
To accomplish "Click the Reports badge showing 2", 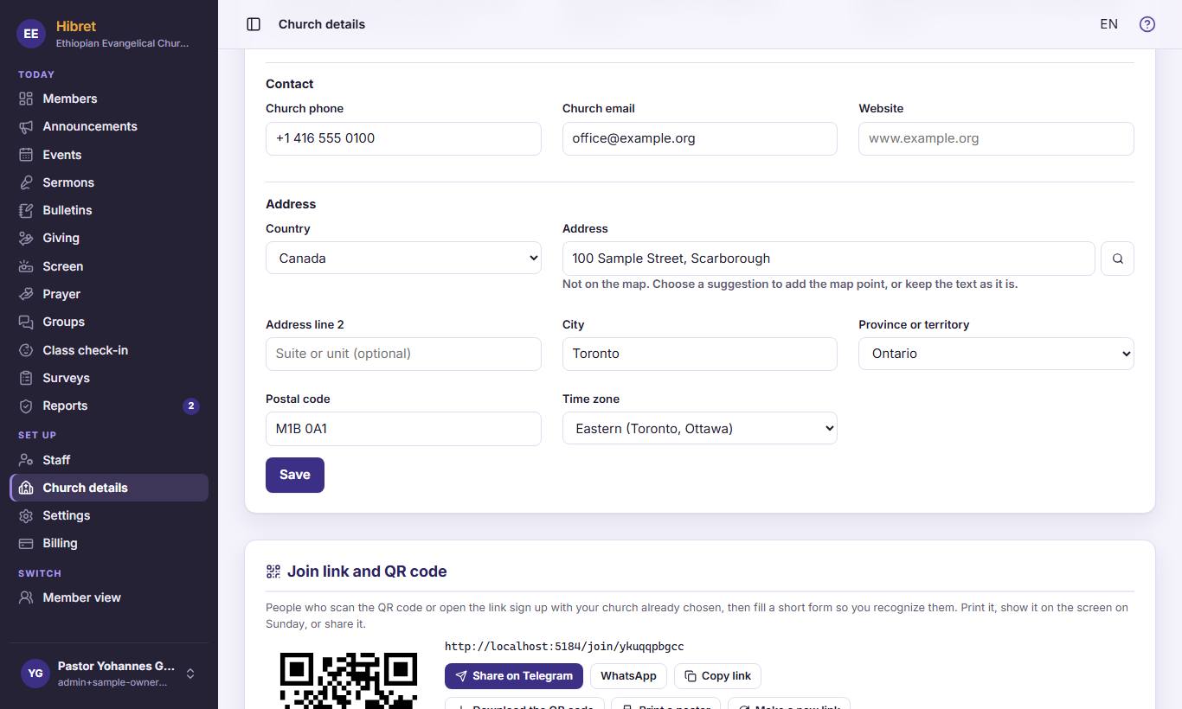I will tap(191, 406).
